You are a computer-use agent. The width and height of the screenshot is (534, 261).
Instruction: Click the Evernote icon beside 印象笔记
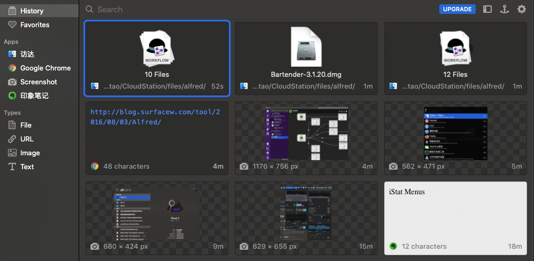pyautogui.click(x=12, y=96)
